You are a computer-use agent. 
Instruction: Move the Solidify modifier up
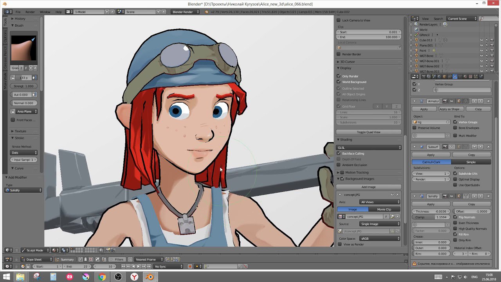pos(474,196)
